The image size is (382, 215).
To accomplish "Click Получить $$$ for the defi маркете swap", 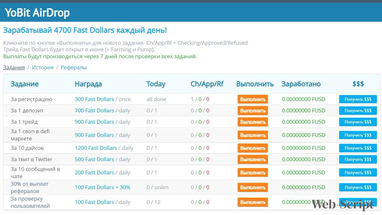I will [358, 135].
